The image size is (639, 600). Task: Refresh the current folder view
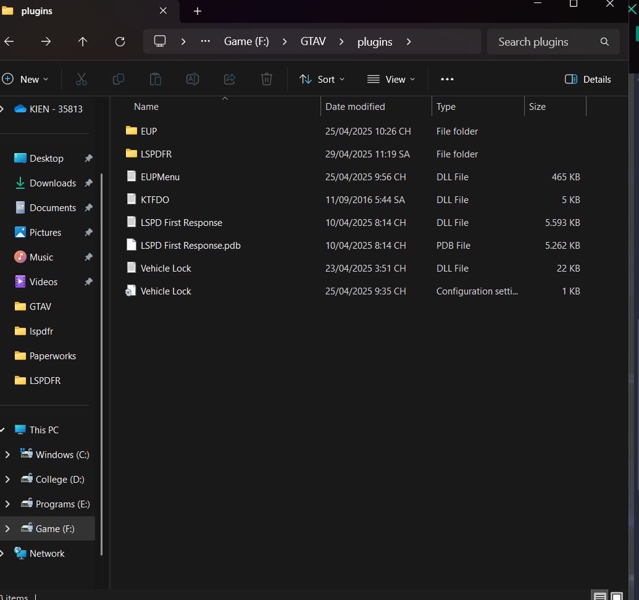click(120, 41)
